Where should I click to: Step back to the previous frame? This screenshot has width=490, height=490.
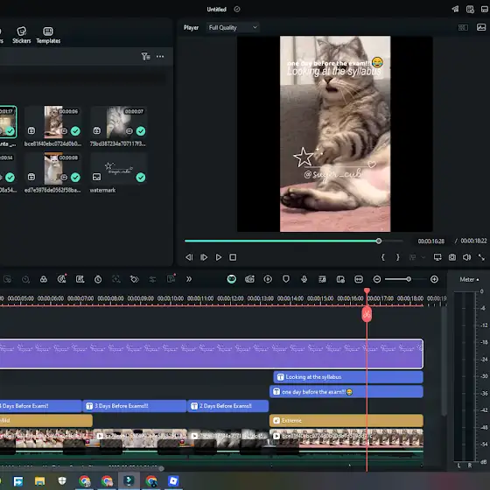point(189,257)
